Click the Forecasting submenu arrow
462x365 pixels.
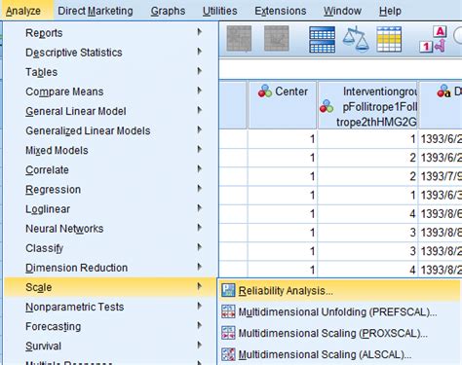(x=200, y=325)
